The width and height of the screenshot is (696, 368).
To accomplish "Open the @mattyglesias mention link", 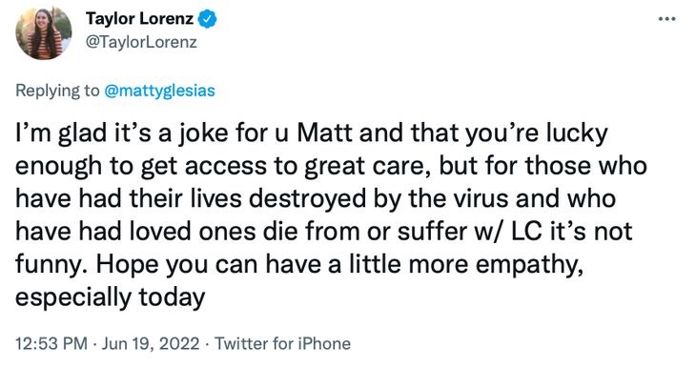I will coord(159,91).
